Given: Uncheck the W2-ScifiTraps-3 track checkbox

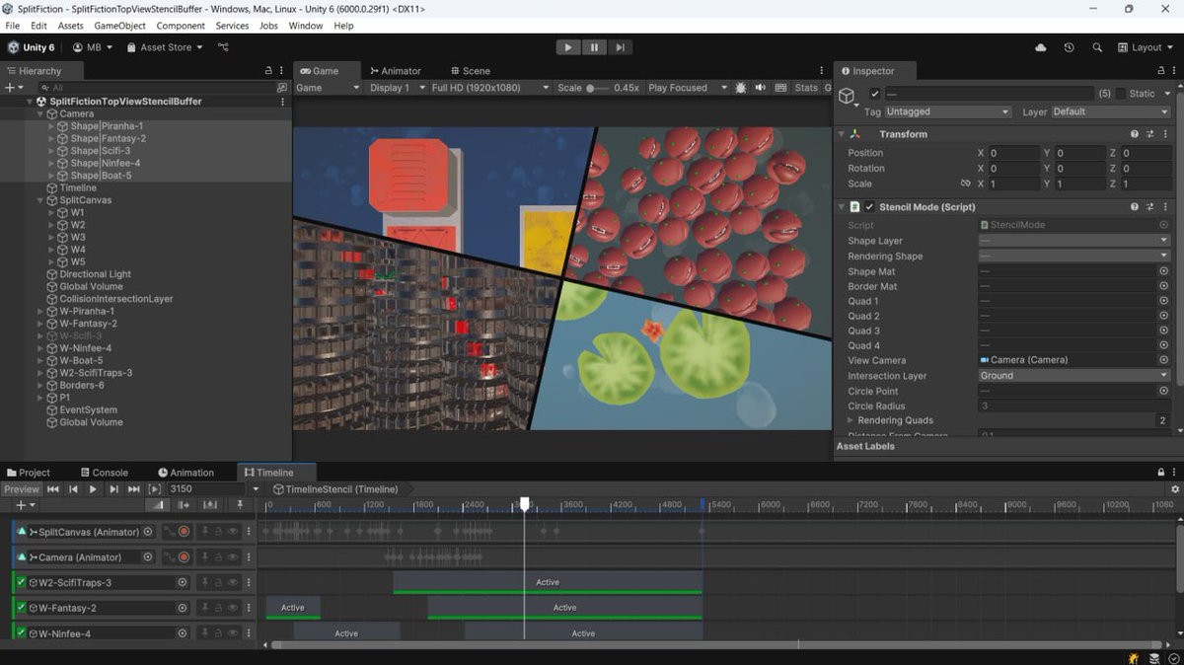Looking at the screenshot, I should pyautogui.click(x=21, y=582).
